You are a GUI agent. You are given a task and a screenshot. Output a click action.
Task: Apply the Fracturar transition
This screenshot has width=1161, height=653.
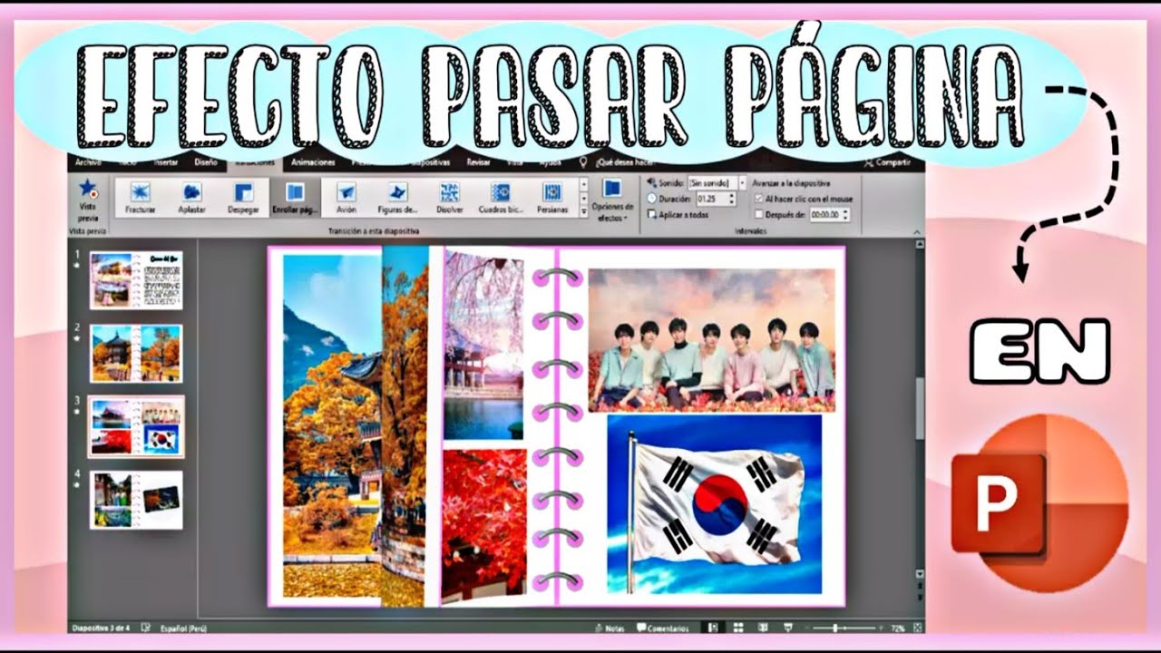[x=140, y=198]
